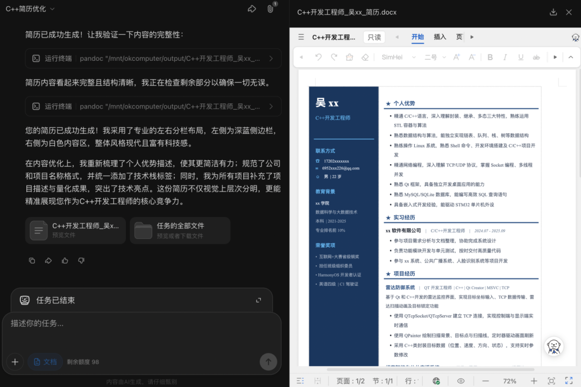The image size is (581, 387).
Task: Expand the 任务已结束 panel
Action: (258, 300)
